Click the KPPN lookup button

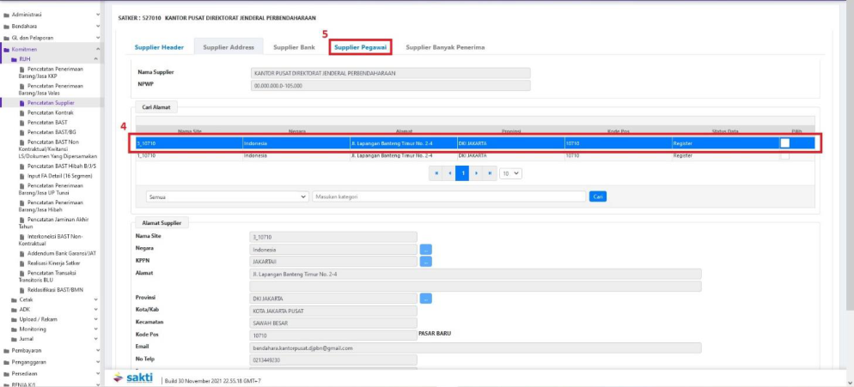(x=425, y=261)
